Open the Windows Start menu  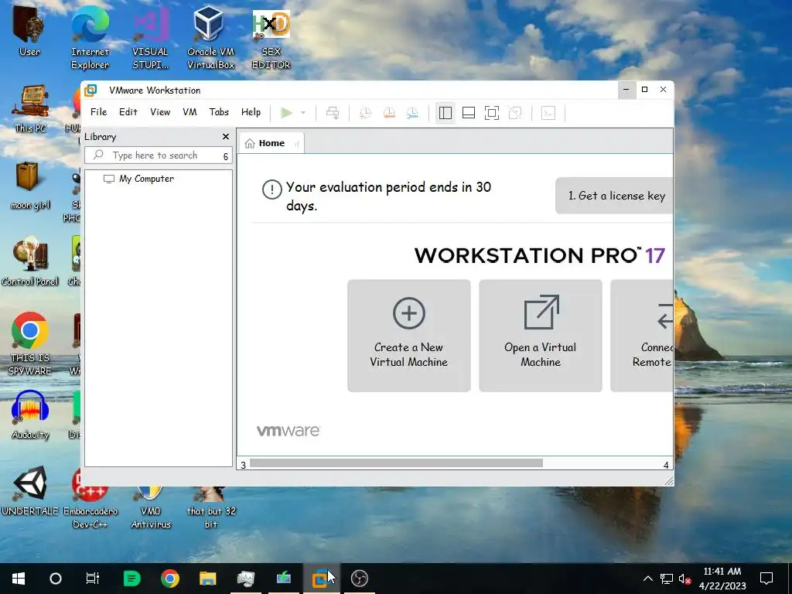[19, 579]
